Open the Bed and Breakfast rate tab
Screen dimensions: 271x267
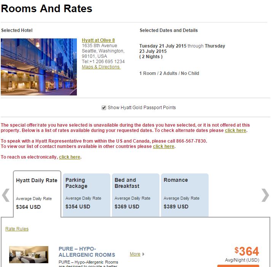pos(135,195)
